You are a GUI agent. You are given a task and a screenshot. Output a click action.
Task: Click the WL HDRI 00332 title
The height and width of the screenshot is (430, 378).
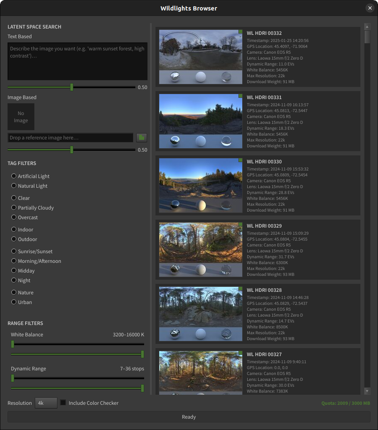(x=264, y=33)
